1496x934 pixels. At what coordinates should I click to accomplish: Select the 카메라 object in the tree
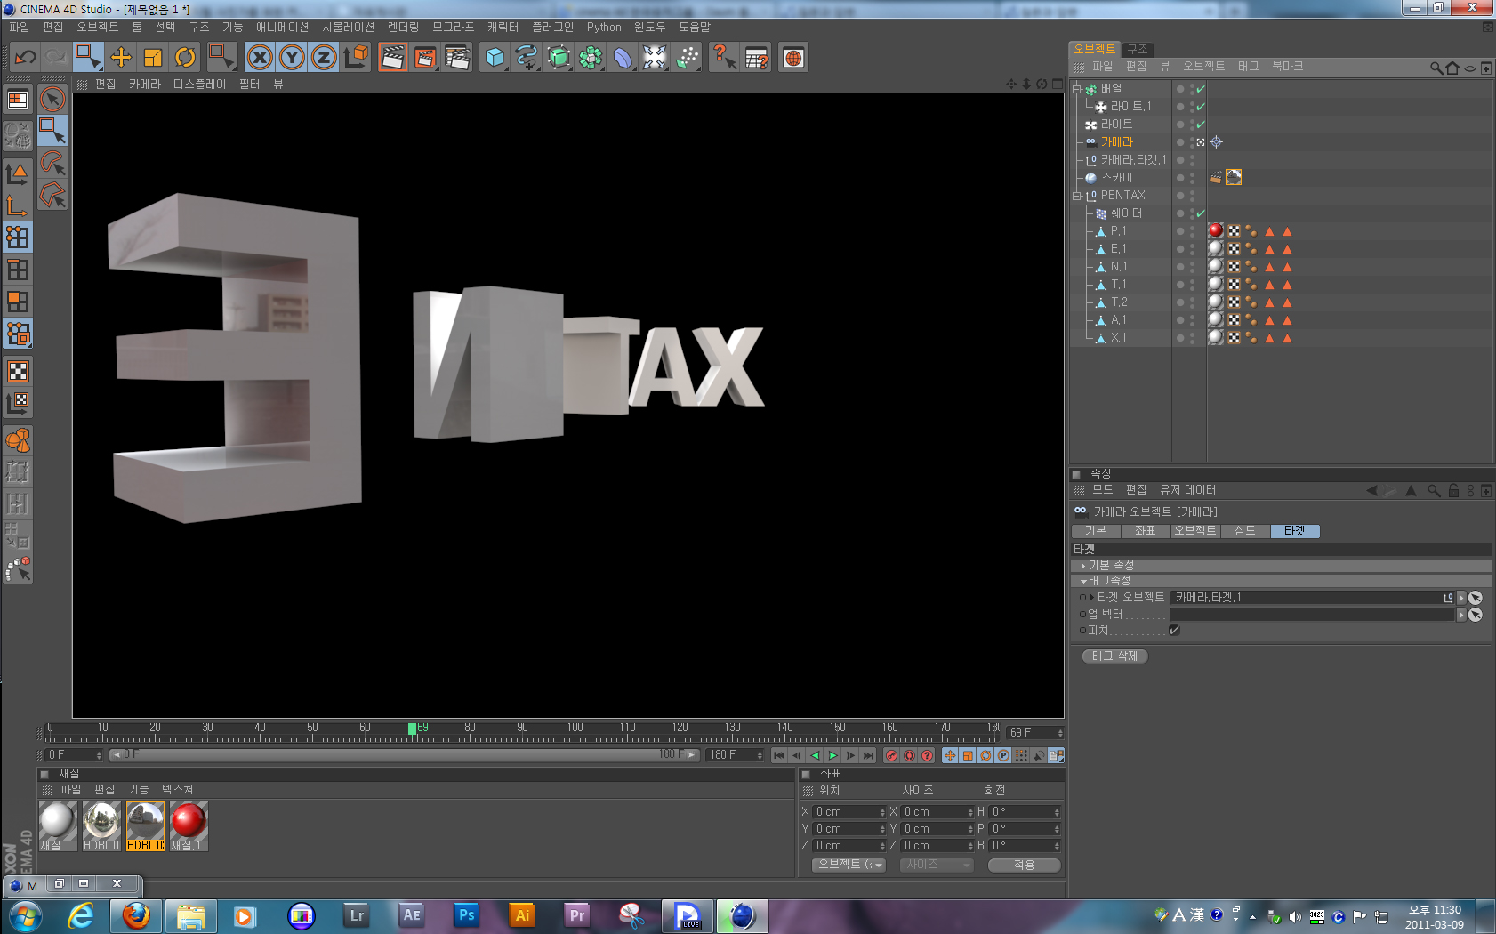(x=1116, y=142)
